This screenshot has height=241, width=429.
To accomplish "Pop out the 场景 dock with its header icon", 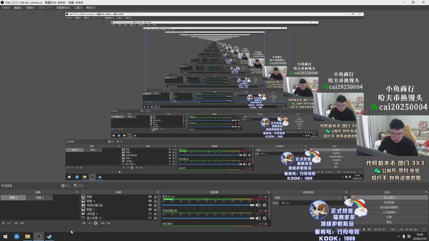I will 77,192.
